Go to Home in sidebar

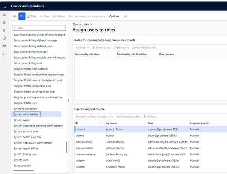[x=4, y=22]
